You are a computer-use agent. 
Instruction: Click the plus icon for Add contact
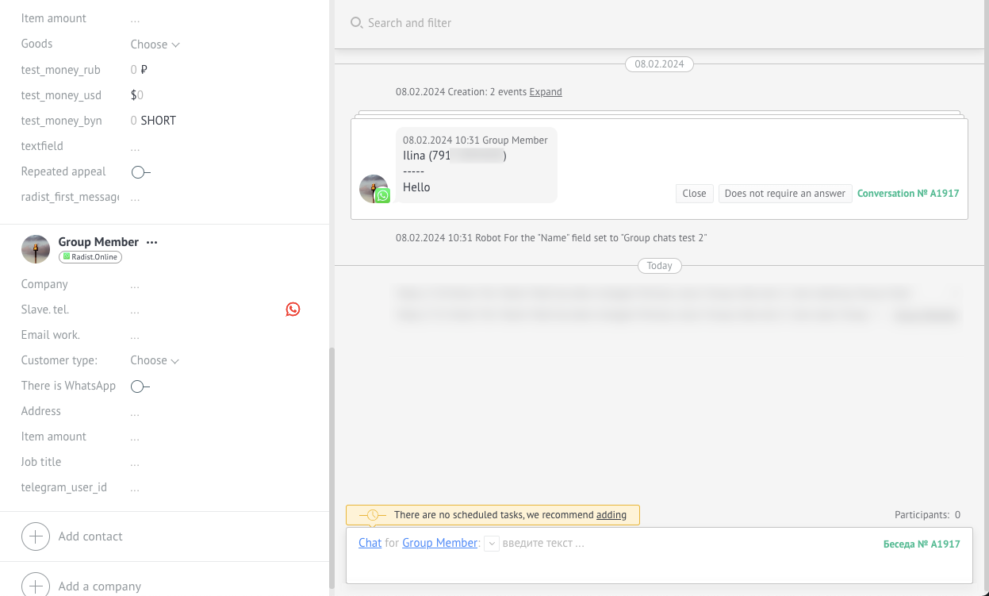[x=35, y=536]
